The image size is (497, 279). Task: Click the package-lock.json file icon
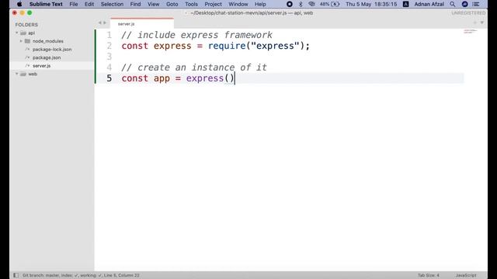point(28,50)
